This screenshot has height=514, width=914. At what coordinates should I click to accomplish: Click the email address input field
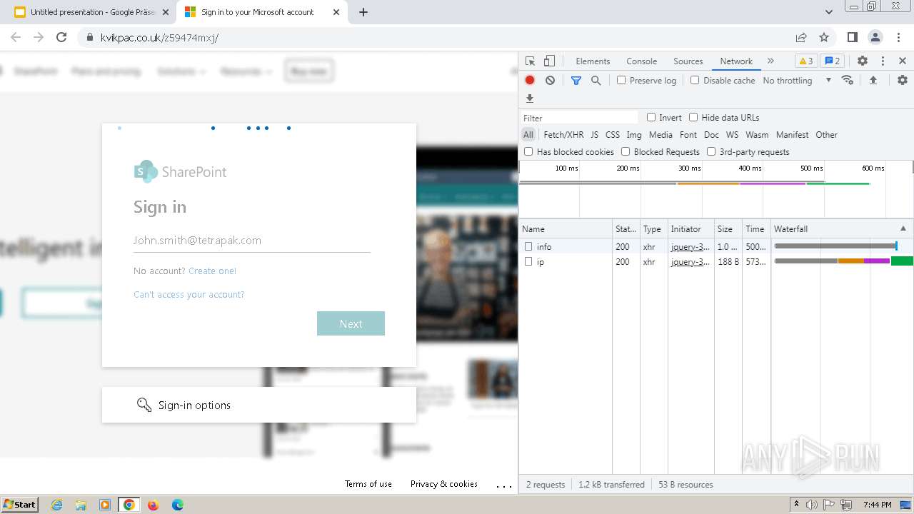coord(251,241)
